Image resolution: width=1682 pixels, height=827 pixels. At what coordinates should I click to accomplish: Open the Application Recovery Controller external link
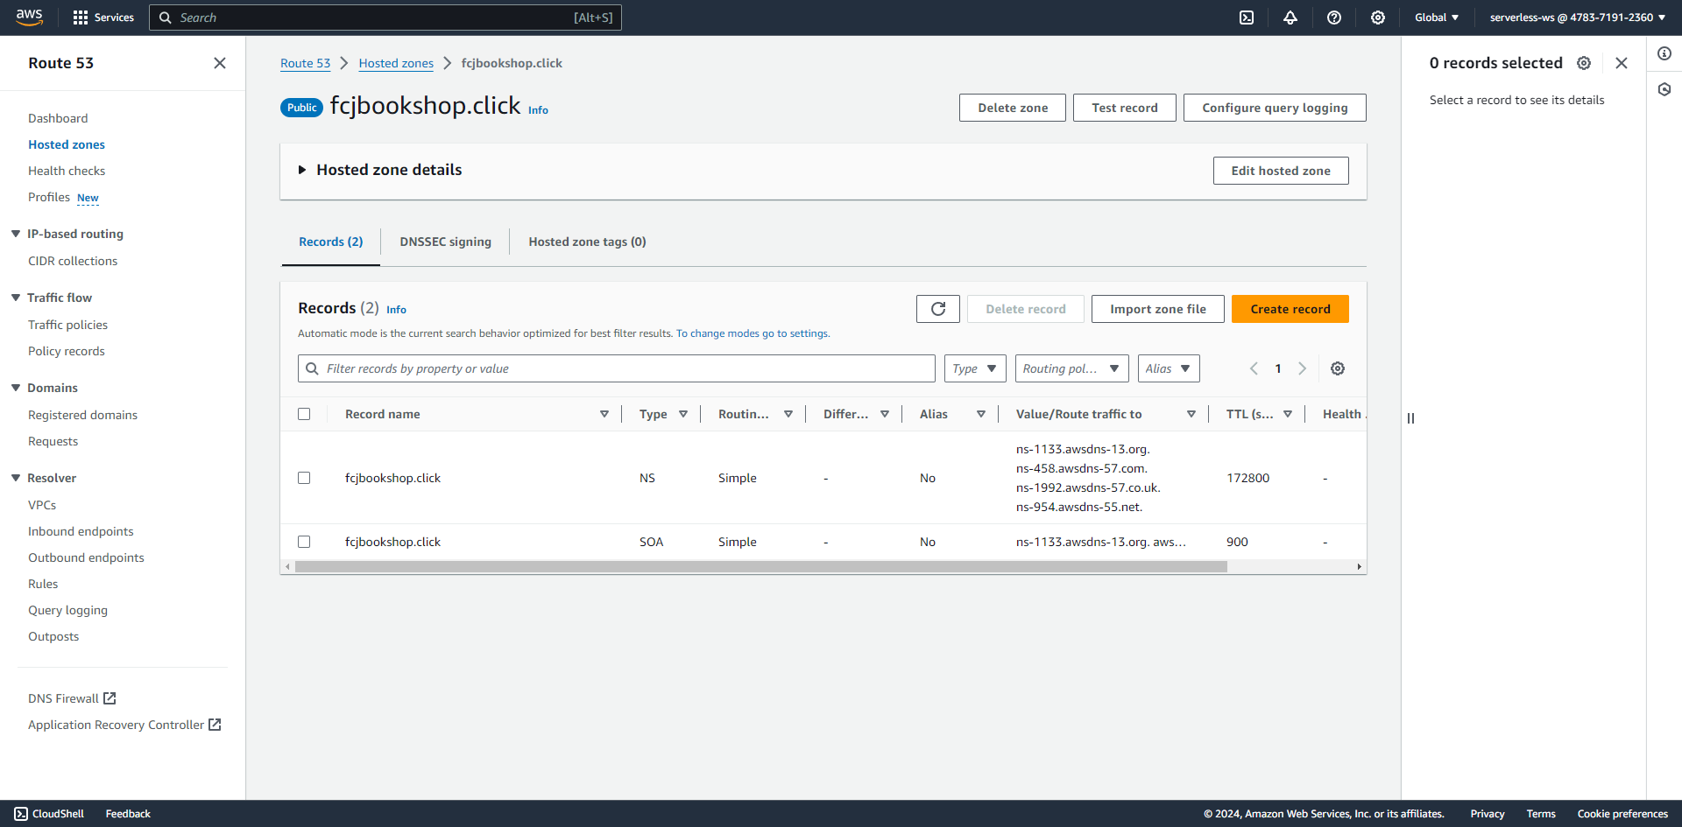124,725
